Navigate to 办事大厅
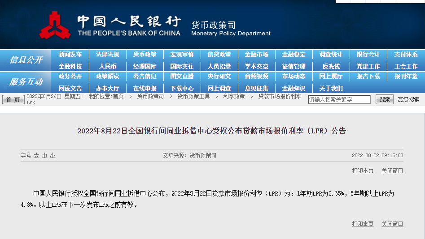 (x=107, y=88)
